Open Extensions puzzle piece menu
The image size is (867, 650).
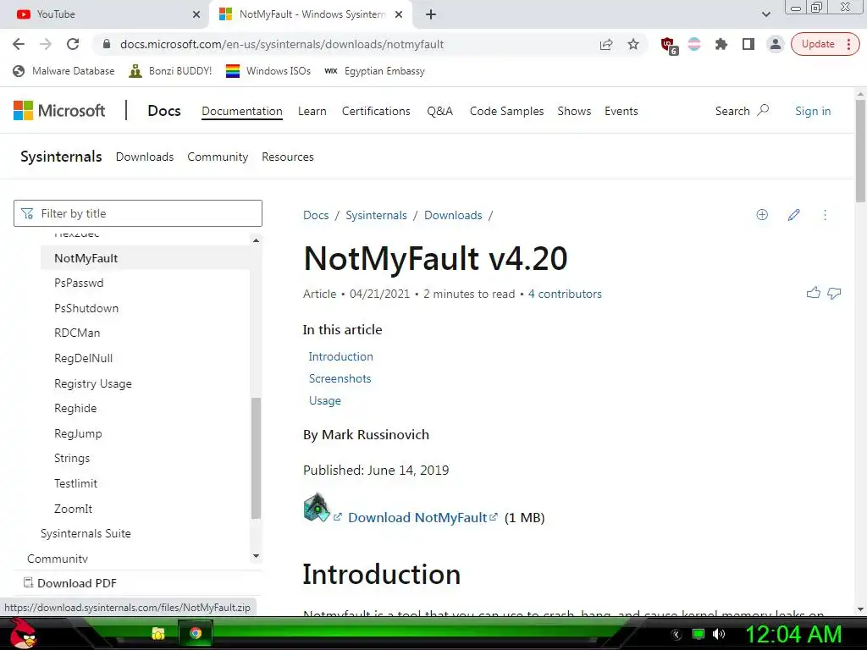point(721,44)
